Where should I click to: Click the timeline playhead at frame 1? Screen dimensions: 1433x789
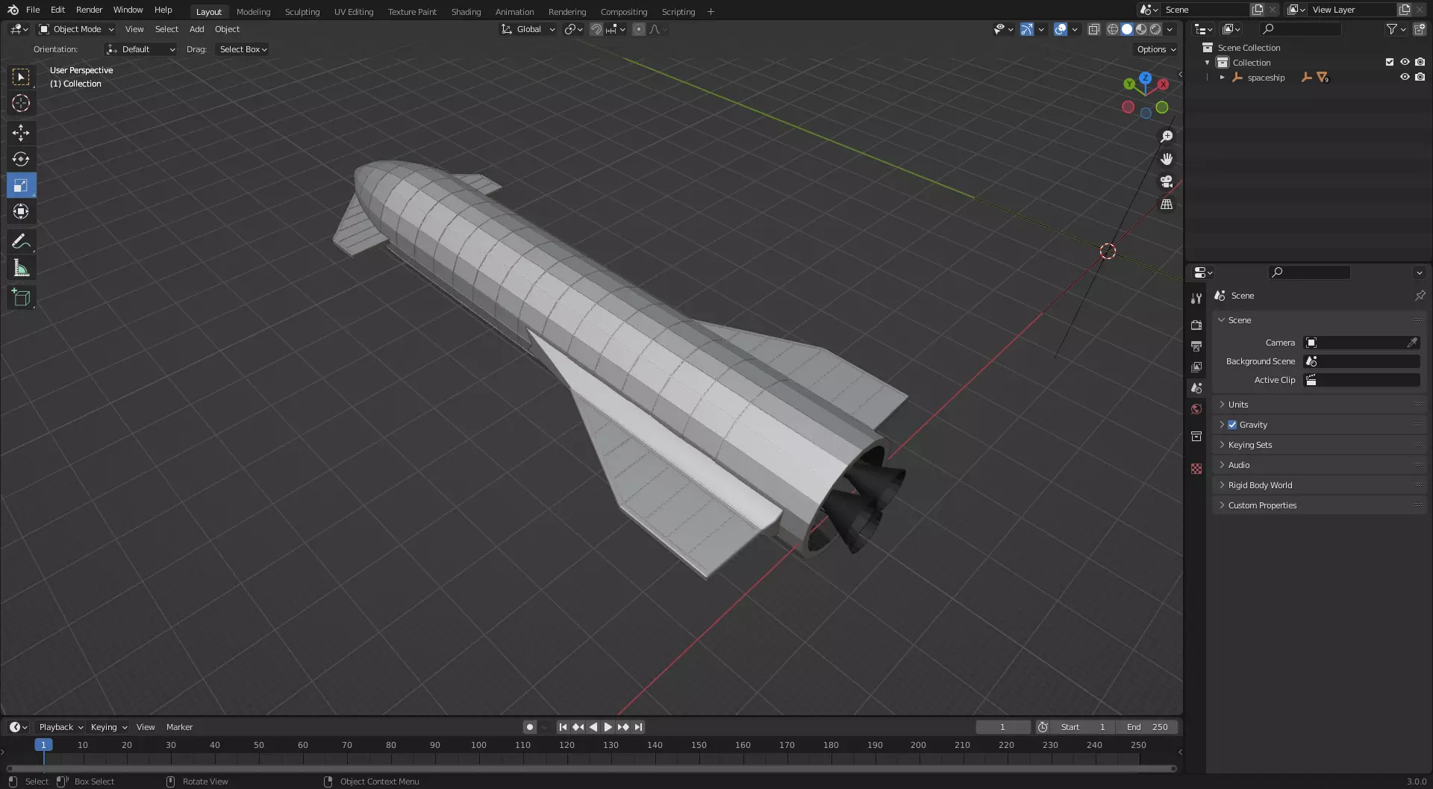click(x=43, y=745)
